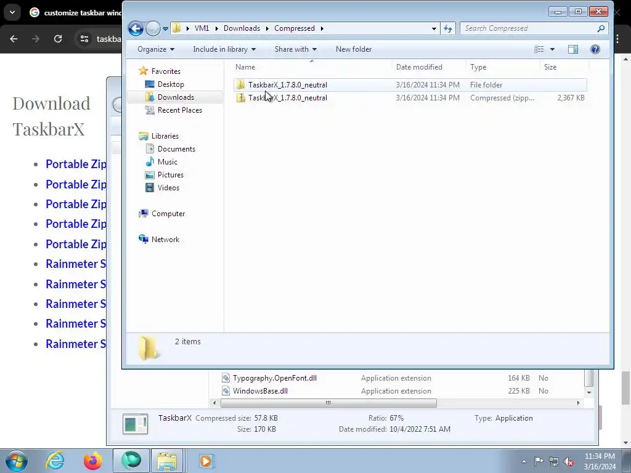Go back in Explorer navigation
631x473 pixels.
coord(136,28)
